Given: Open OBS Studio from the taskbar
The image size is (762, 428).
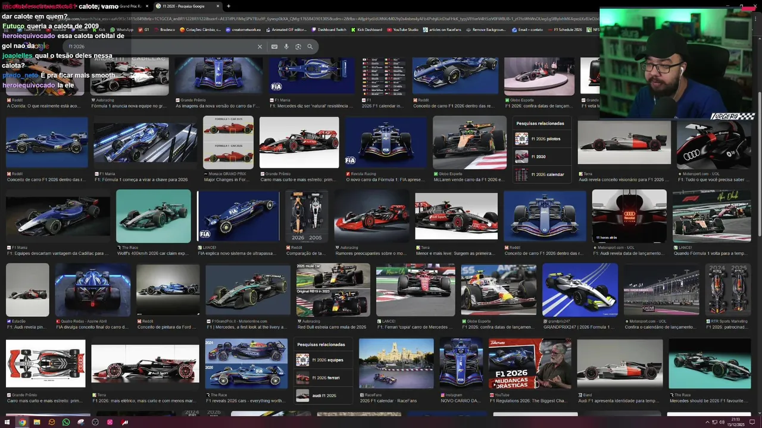Looking at the screenshot, I should click(x=95, y=422).
